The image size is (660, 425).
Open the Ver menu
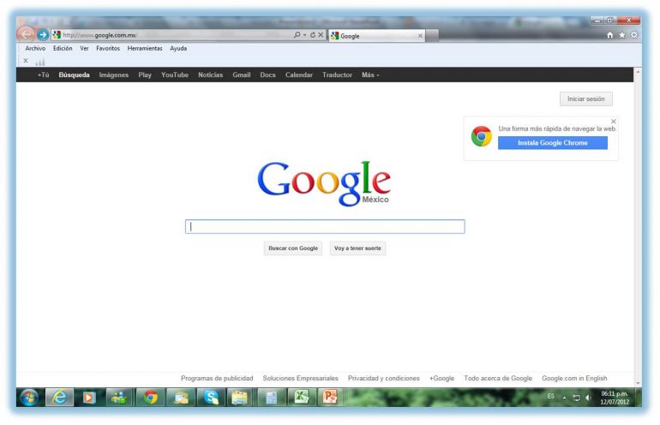84,48
